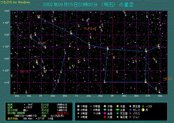Image resolution: width=174 pixels, height=123 pixels.
Task: Click the さんかく constellation label
Action: (x=41, y=43)
